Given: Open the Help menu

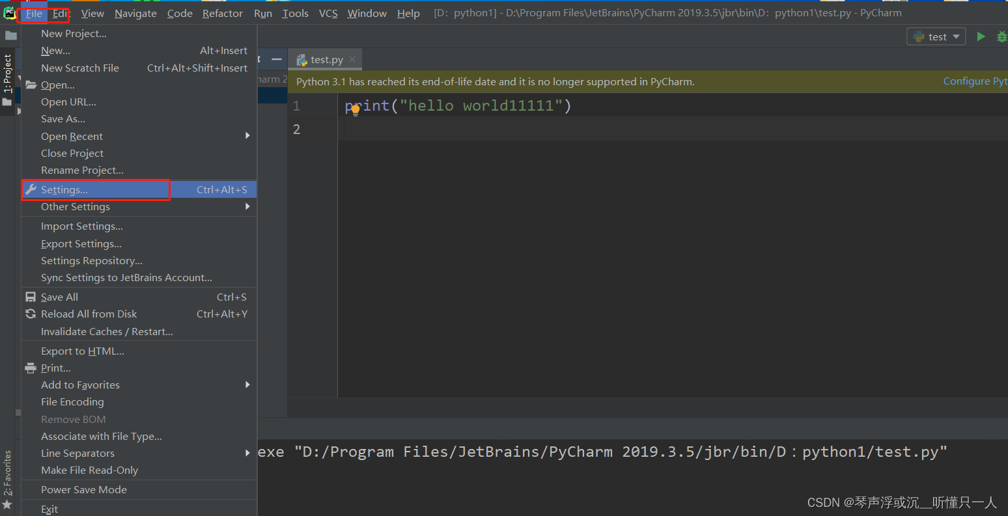Looking at the screenshot, I should pyautogui.click(x=408, y=13).
